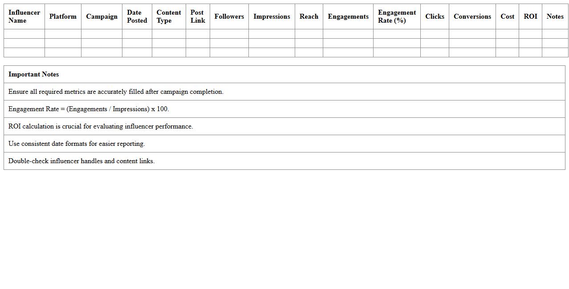Select the Impressions header cell

click(x=272, y=16)
